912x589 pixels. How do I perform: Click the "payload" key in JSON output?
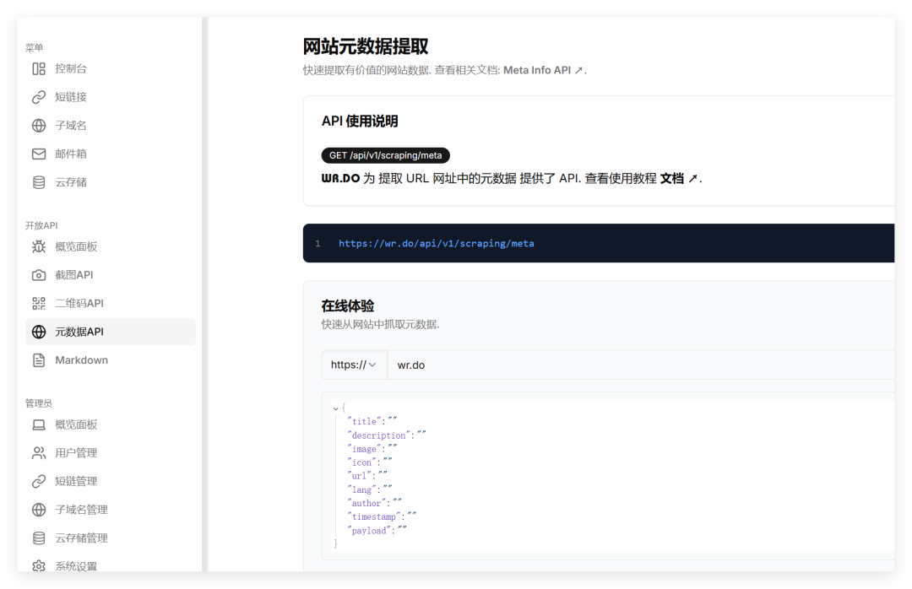[x=369, y=530]
